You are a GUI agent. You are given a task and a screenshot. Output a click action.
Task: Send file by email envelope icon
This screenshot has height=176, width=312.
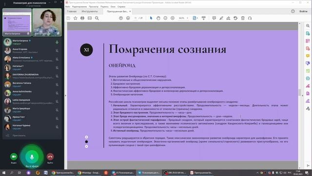pyautogui.click(x=90, y=18)
